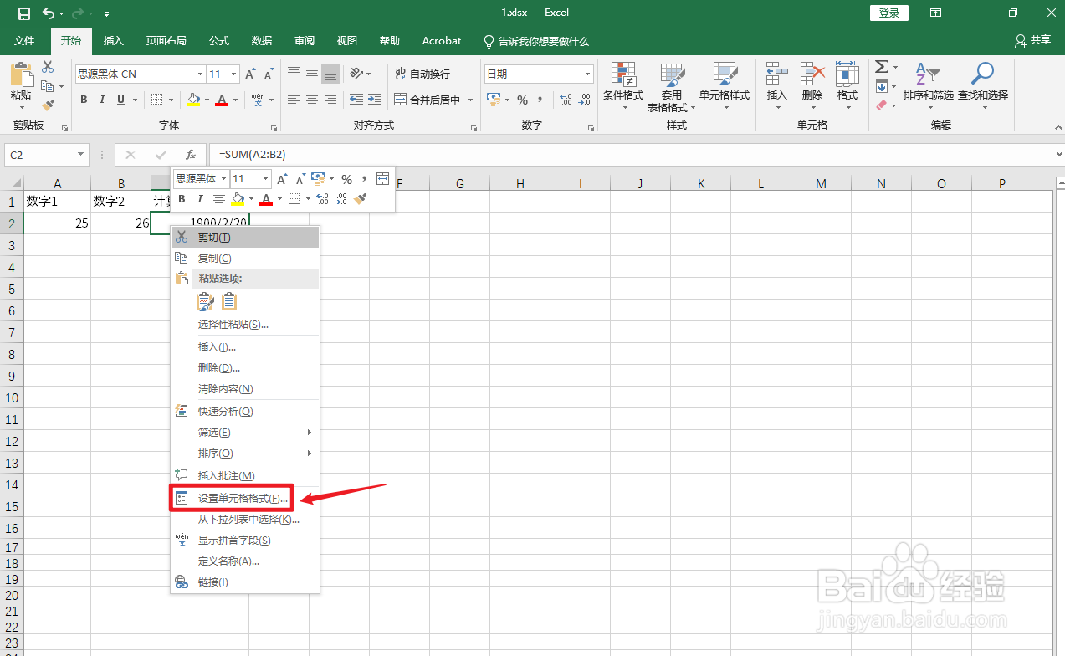Toggle Underline in the ribbon font group

(121, 100)
